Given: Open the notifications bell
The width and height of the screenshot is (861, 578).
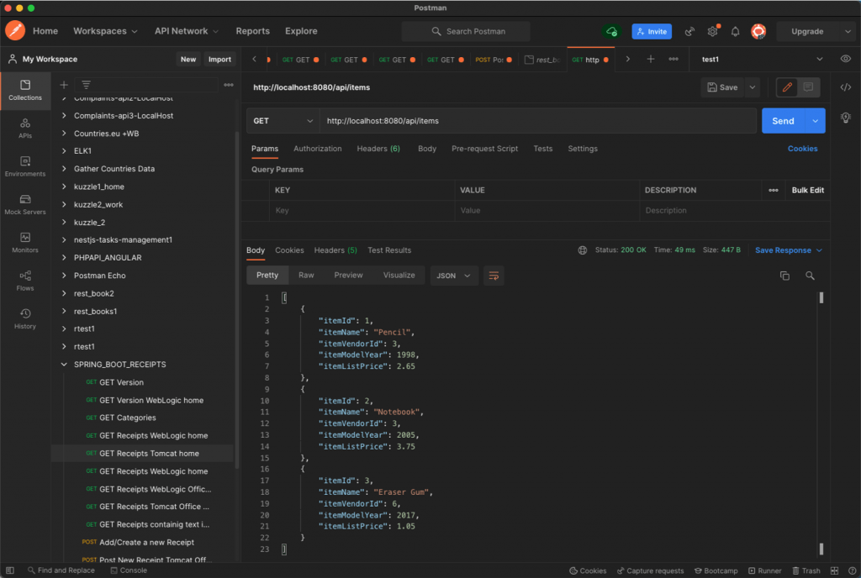Looking at the screenshot, I should tap(735, 32).
